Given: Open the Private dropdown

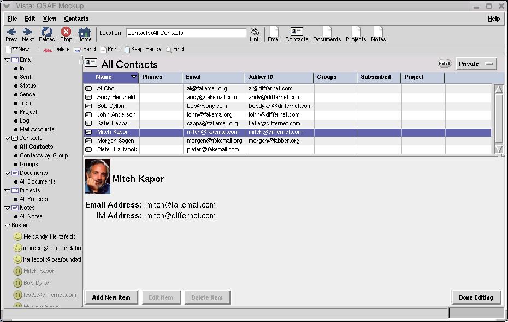Looking at the screenshot, I should (476, 64).
